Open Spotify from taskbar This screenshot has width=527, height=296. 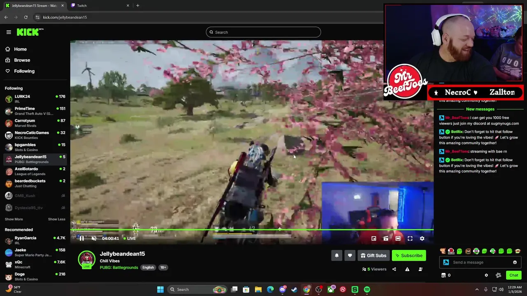point(367,289)
